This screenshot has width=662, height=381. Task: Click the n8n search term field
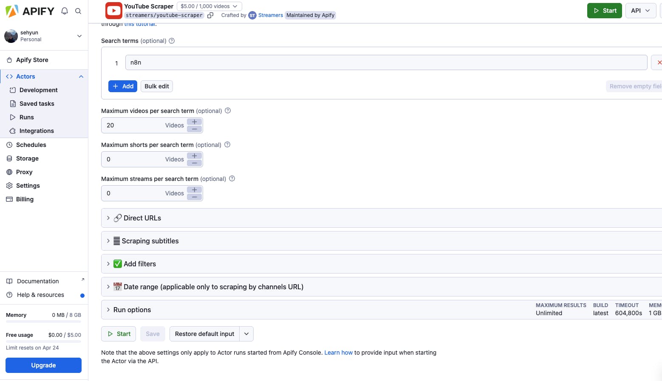click(x=386, y=62)
